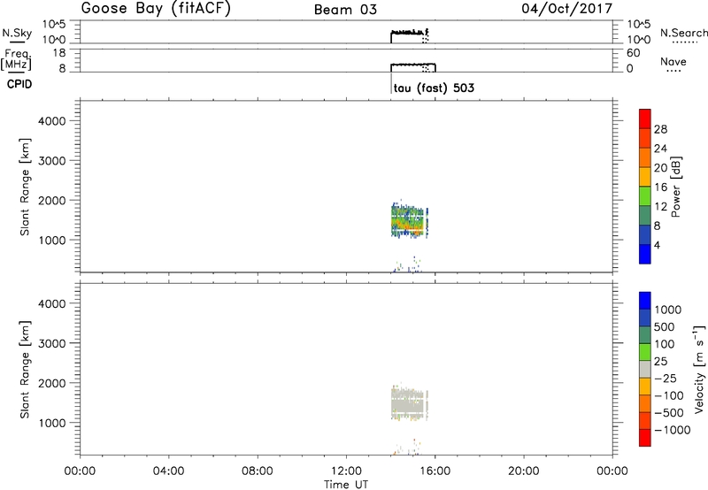Click the '08:00' time tick label
The width and height of the screenshot is (708, 490).
coord(258,471)
